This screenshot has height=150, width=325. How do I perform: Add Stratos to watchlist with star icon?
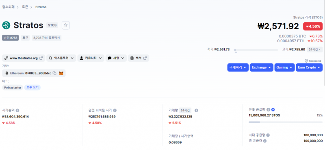[x=66, y=25]
